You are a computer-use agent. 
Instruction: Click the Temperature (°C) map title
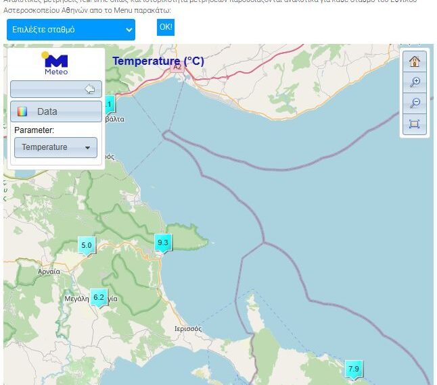click(158, 61)
